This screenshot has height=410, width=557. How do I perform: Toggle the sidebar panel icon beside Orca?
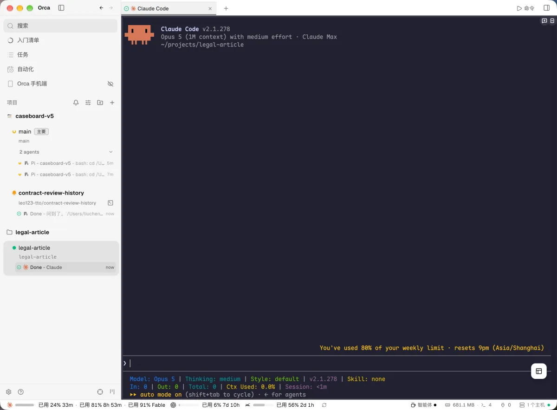61,8
